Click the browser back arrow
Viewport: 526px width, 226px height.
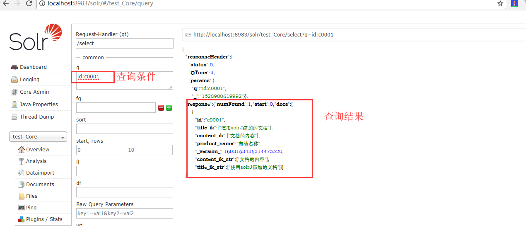(6, 4)
